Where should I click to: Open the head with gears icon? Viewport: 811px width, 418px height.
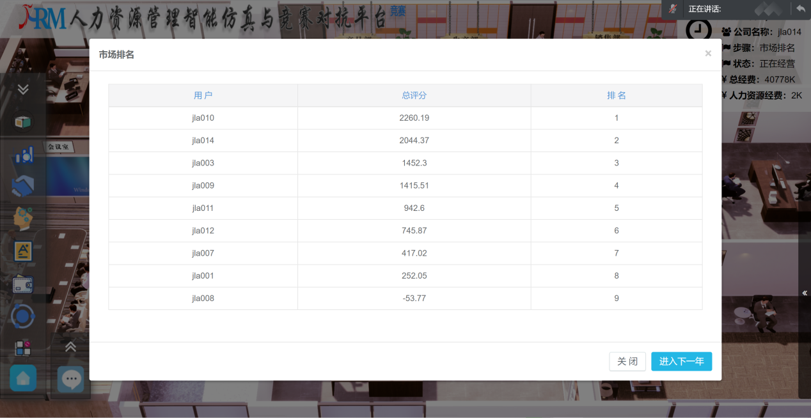tap(23, 219)
